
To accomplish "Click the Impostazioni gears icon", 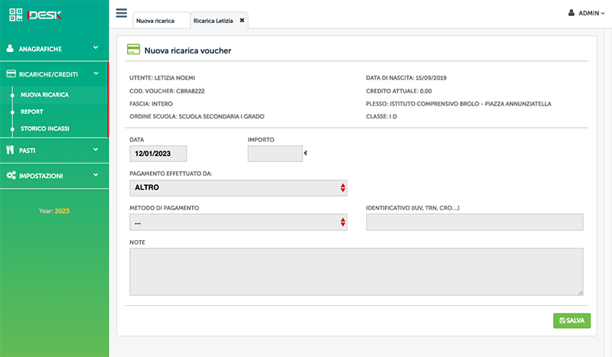I will 11,175.
